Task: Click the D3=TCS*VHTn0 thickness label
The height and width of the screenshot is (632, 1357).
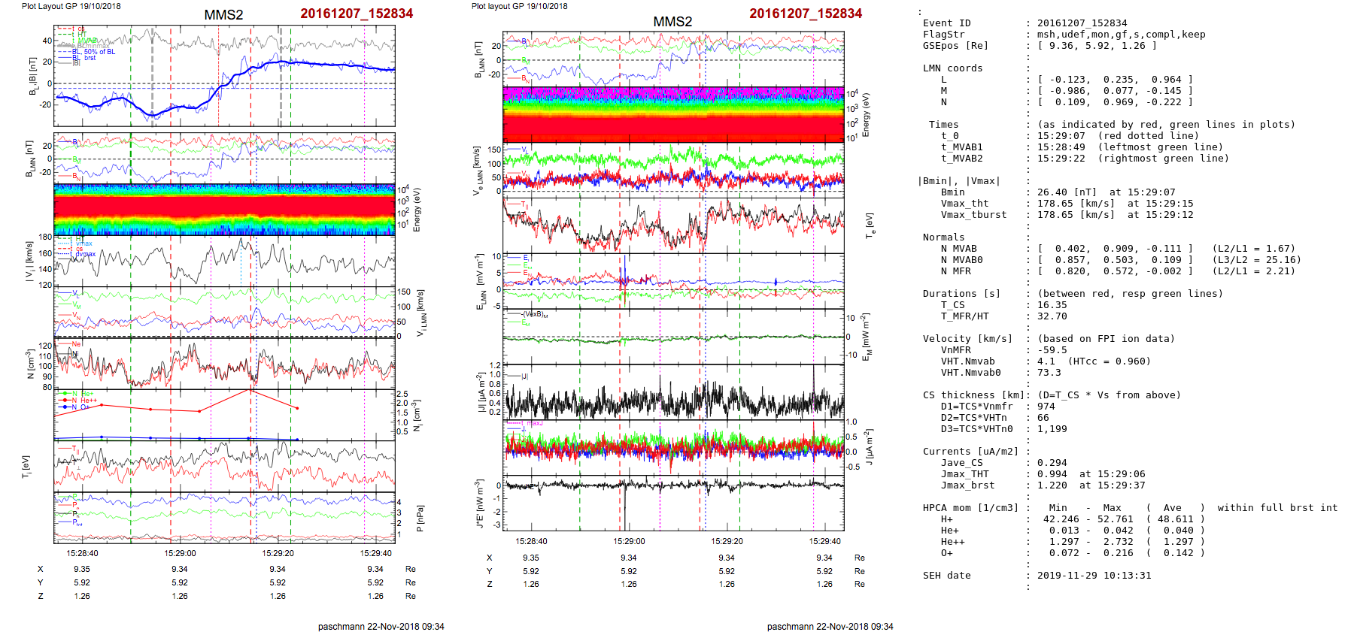Action: pos(976,429)
